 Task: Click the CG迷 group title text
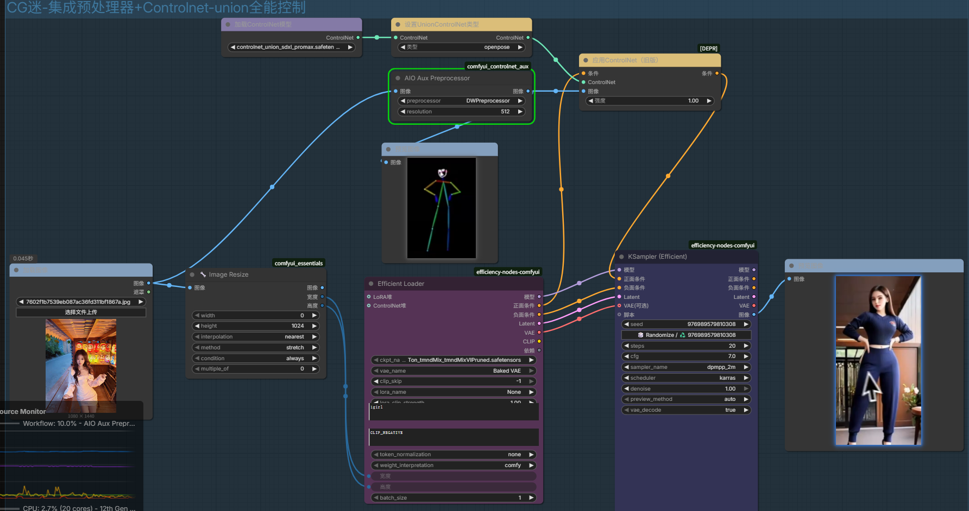pos(156,8)
